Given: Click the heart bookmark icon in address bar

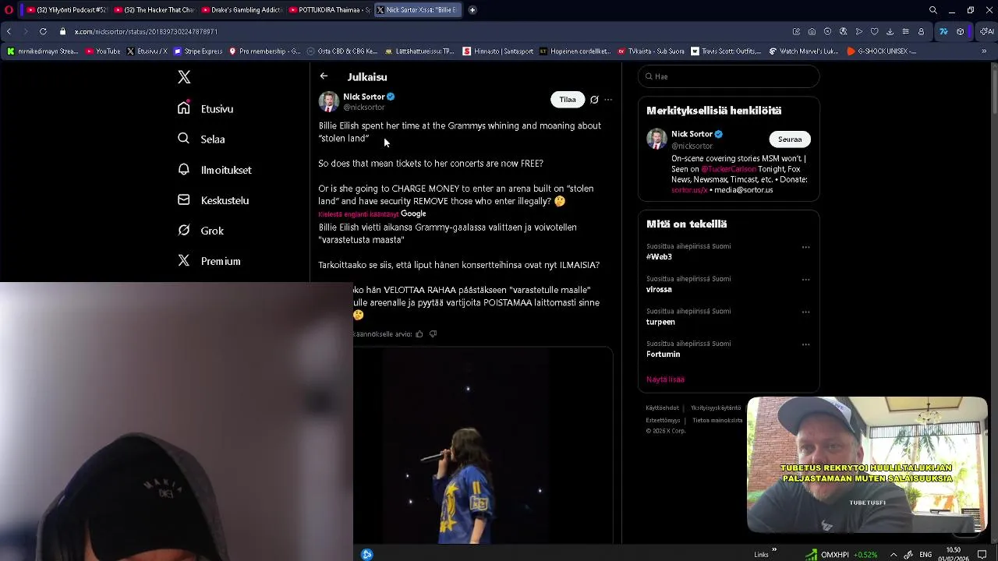Looking at the screenshot, I should (874, 31).
